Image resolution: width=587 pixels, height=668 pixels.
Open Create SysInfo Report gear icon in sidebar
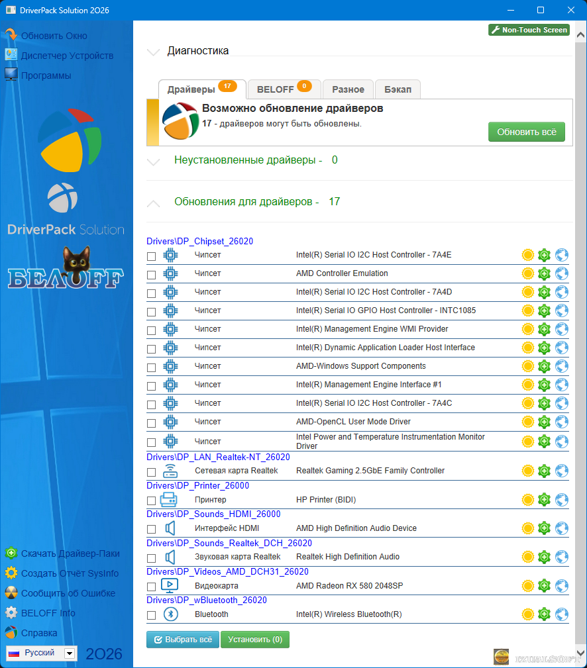click(x=11, y=573)
